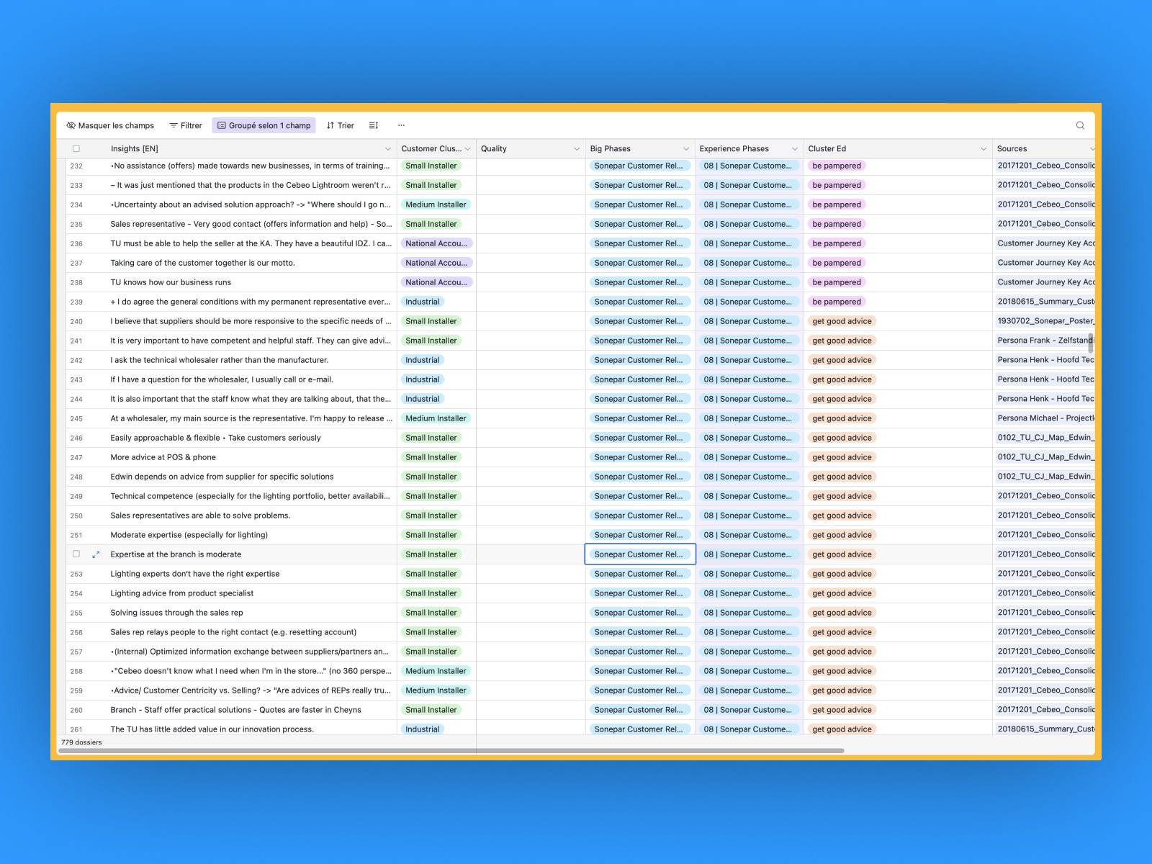The image size is (1152, 864).
Task: Click 'If I have a question for the wholesaler' cell
Action: tap(253, 379)
